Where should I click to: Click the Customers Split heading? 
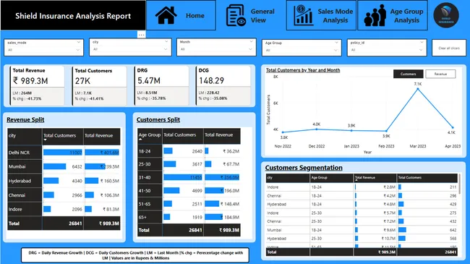click(158, 119)
